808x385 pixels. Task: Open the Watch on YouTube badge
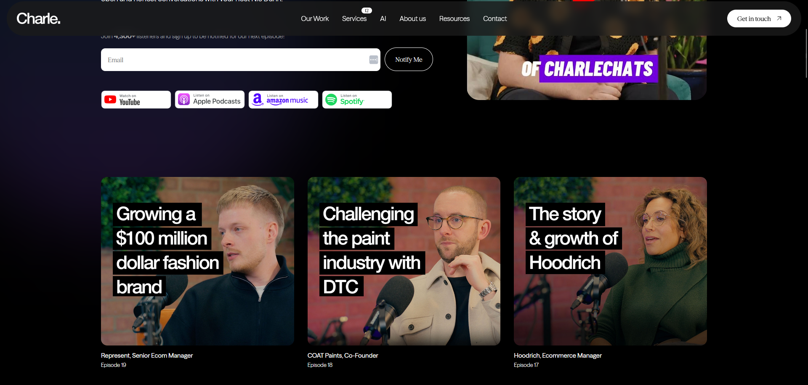136,100
